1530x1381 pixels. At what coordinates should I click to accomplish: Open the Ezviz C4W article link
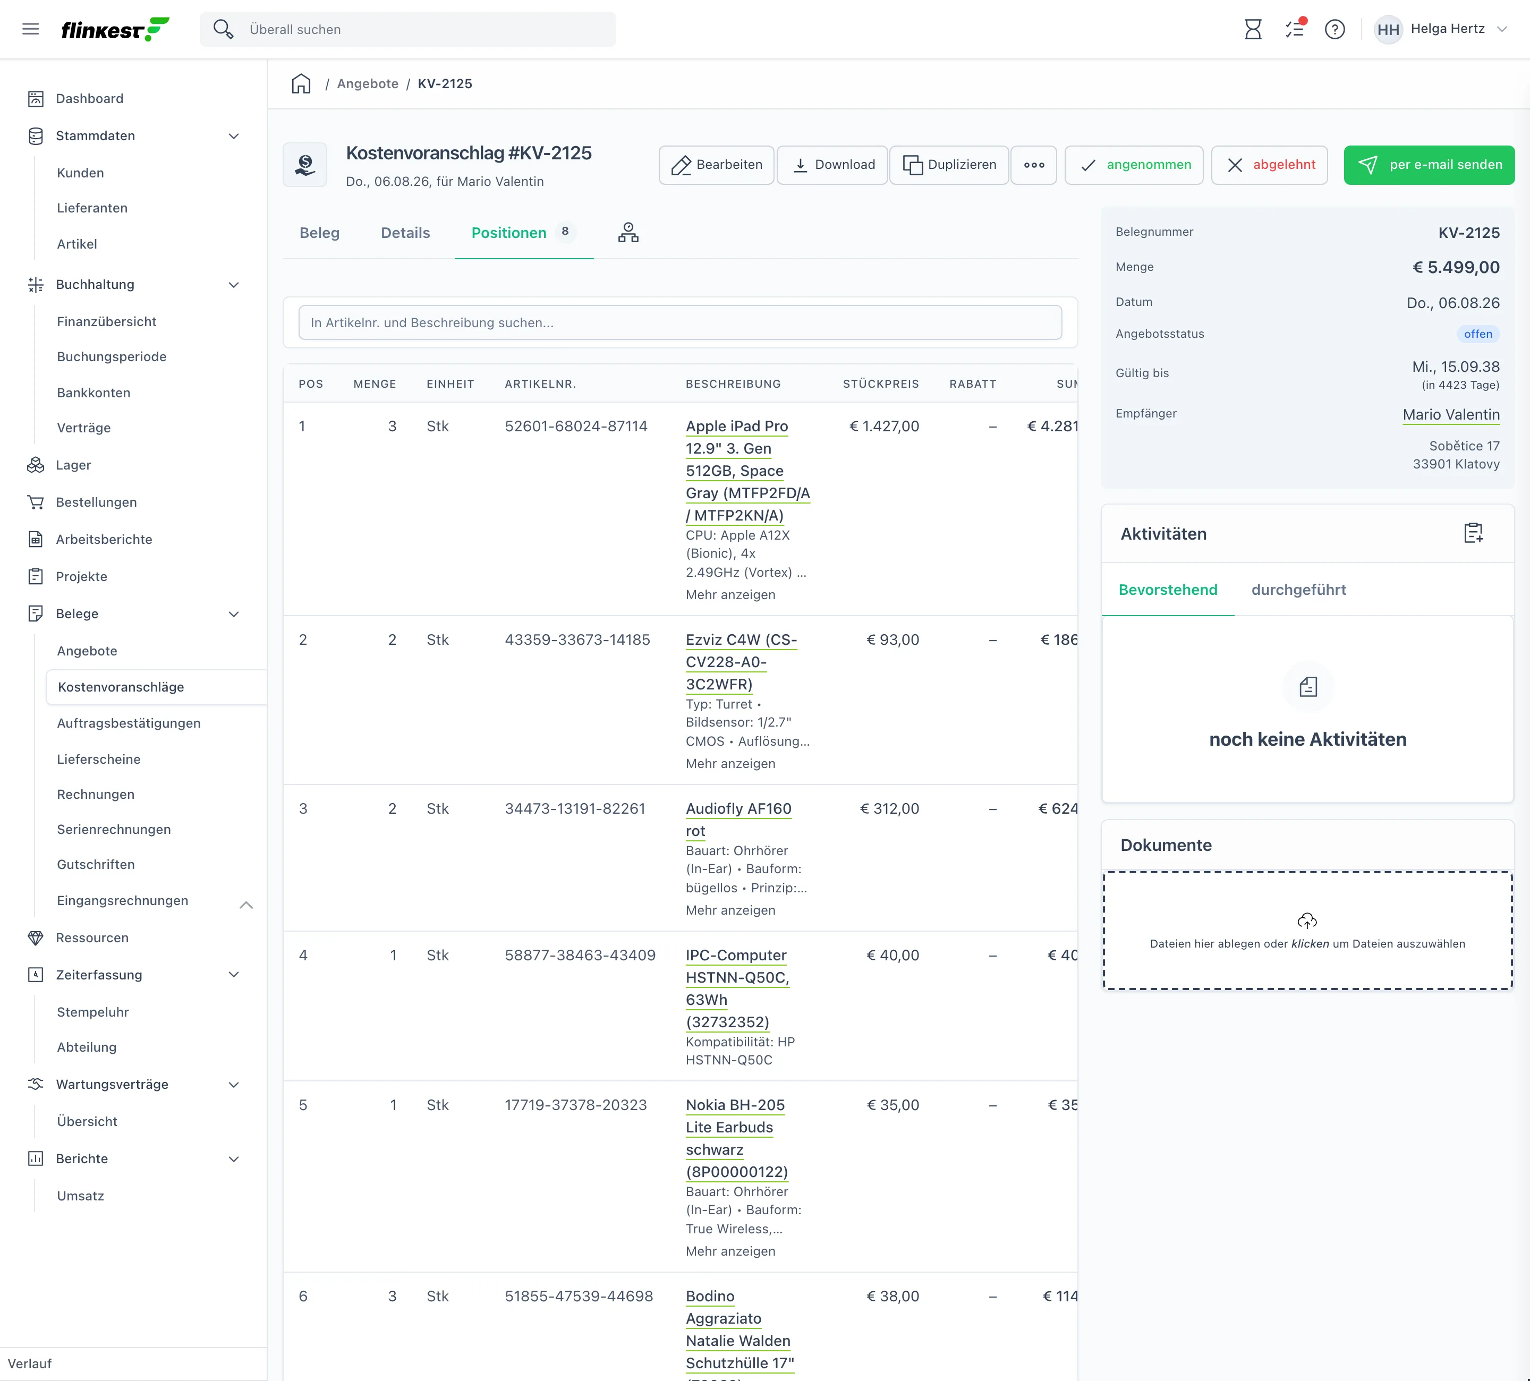click(x=742, y=662)
